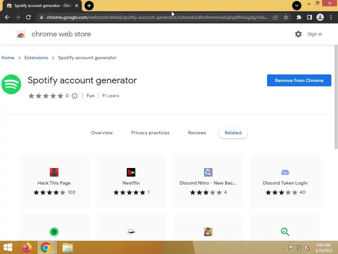
Task: Click the network tray icon
Action: (299, 248)
